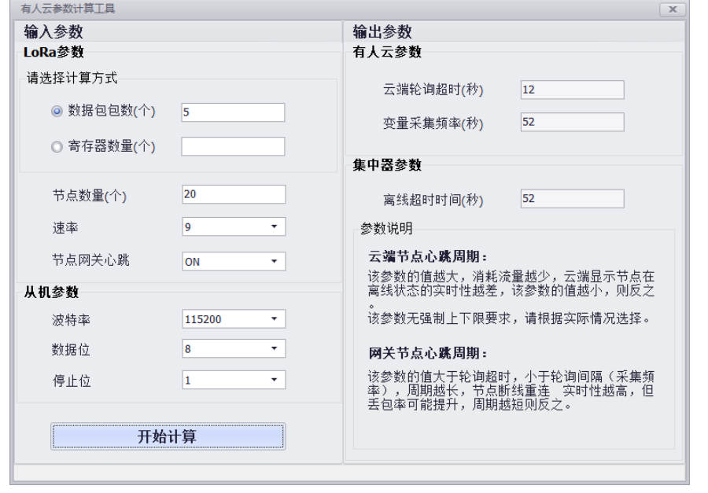Click the 云端节点心跳周期 heading text

(428, 256)
